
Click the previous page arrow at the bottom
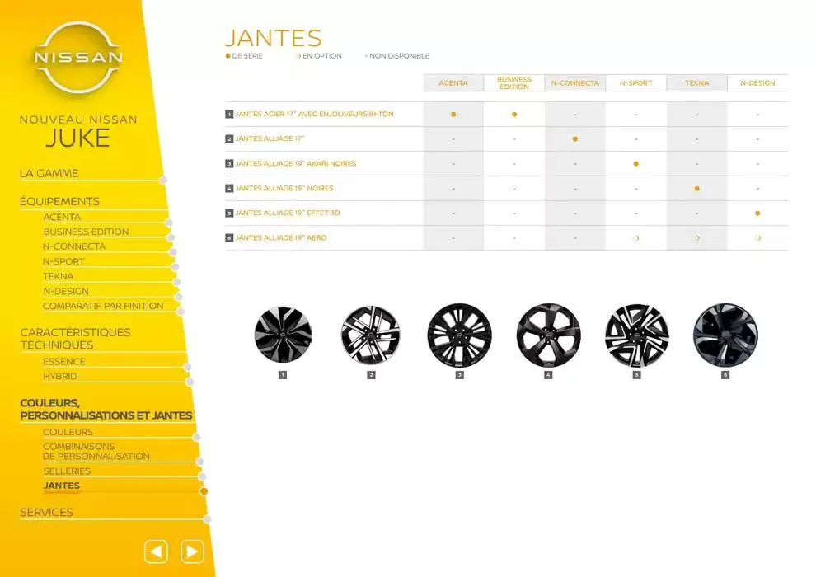click(x=155, y=551)
